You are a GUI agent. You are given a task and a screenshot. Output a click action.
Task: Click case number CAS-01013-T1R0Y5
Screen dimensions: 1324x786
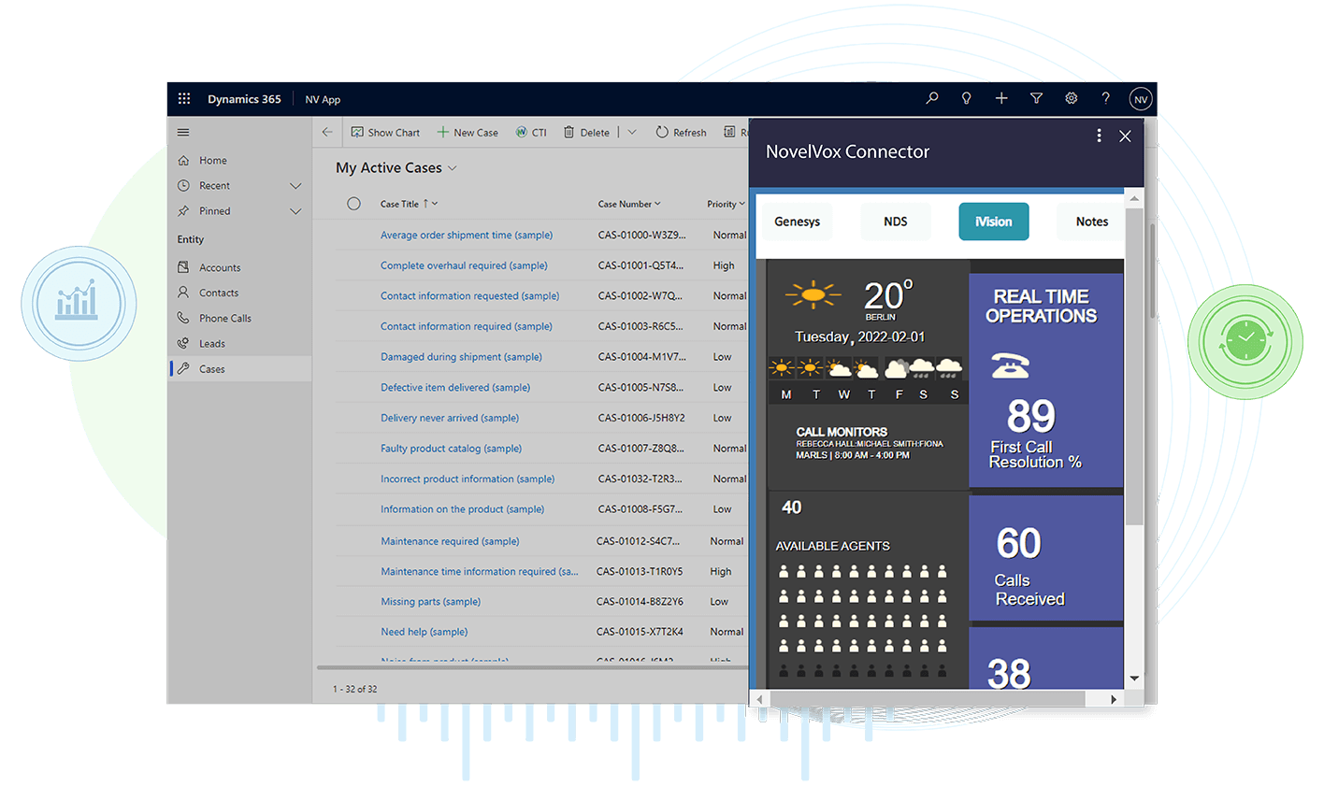click(640, 571)
